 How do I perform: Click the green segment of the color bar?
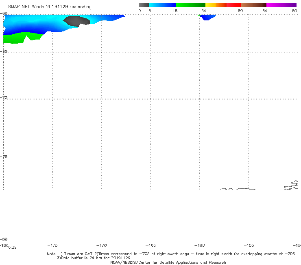click(x=190, y=5)
